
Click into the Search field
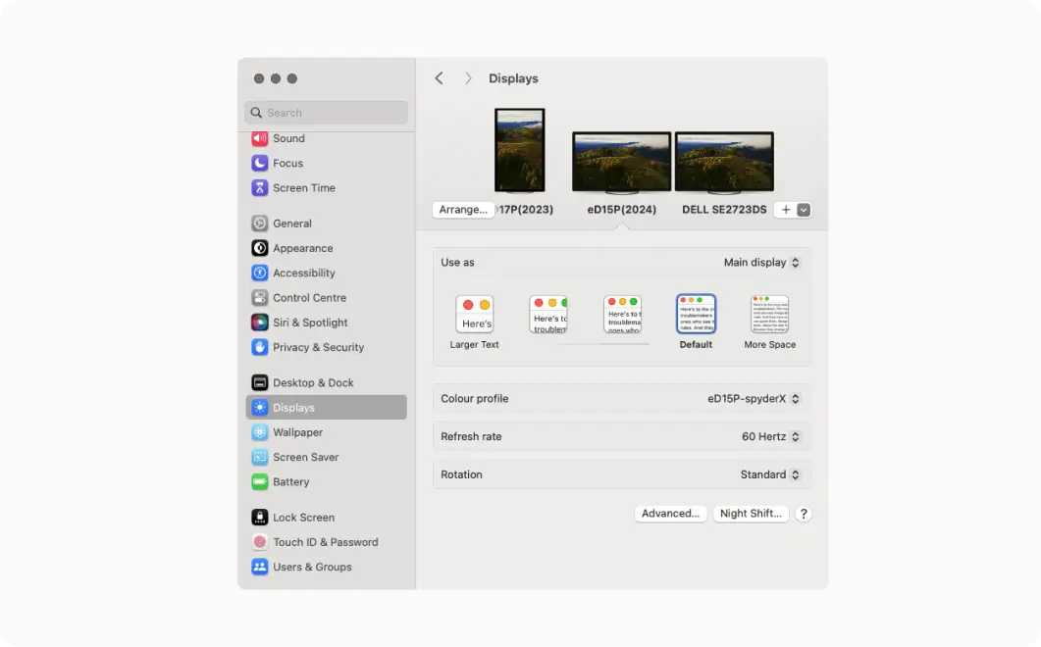click(x=326, y=113)
